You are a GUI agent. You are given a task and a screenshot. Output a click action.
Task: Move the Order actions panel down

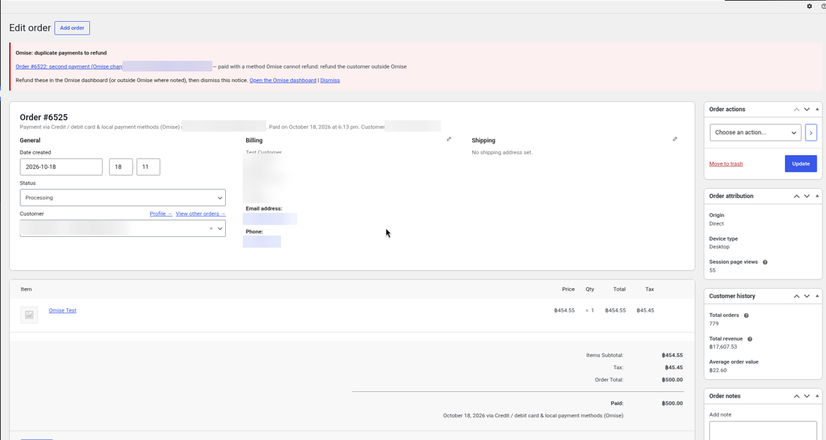806,110
